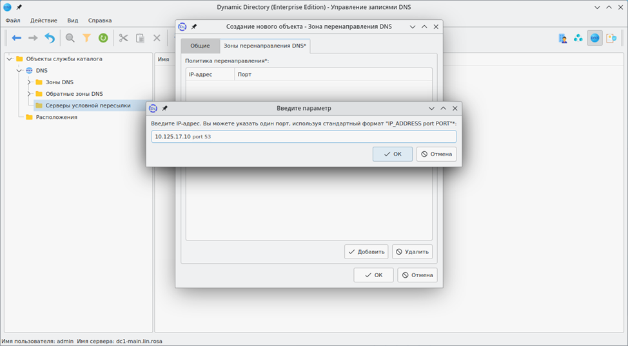Click pin icon in 'Создание нового объекта' dialog
This screenshot has width=628, height=346.
coord(194,27)
